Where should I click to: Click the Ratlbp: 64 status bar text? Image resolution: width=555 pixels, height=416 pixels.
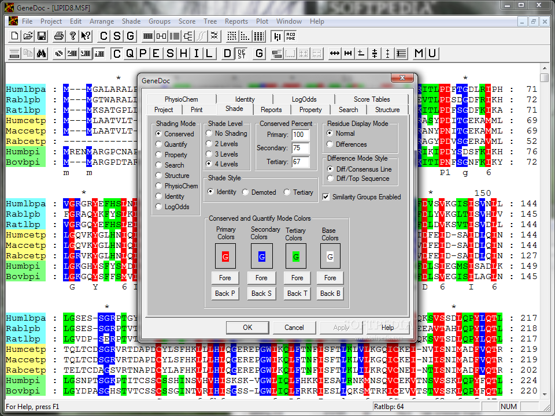[x=388, y=406]
